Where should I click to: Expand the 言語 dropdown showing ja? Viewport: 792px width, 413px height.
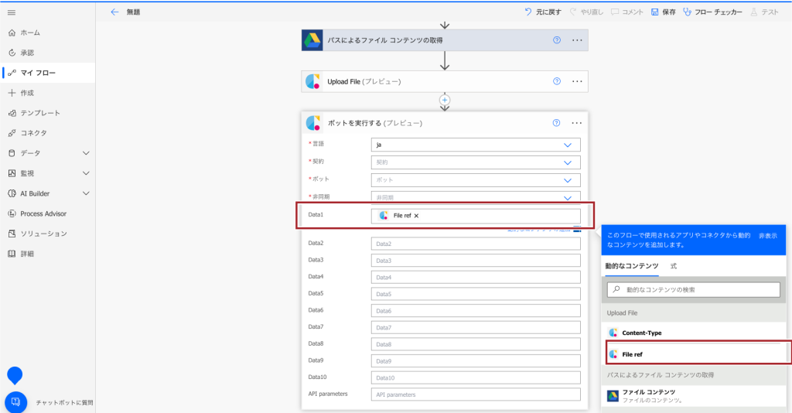568,145
